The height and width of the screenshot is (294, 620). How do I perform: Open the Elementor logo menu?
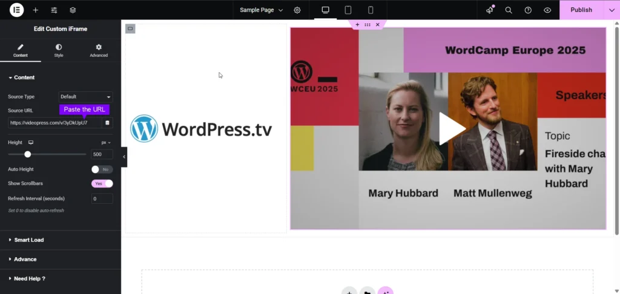pos(16,10)
